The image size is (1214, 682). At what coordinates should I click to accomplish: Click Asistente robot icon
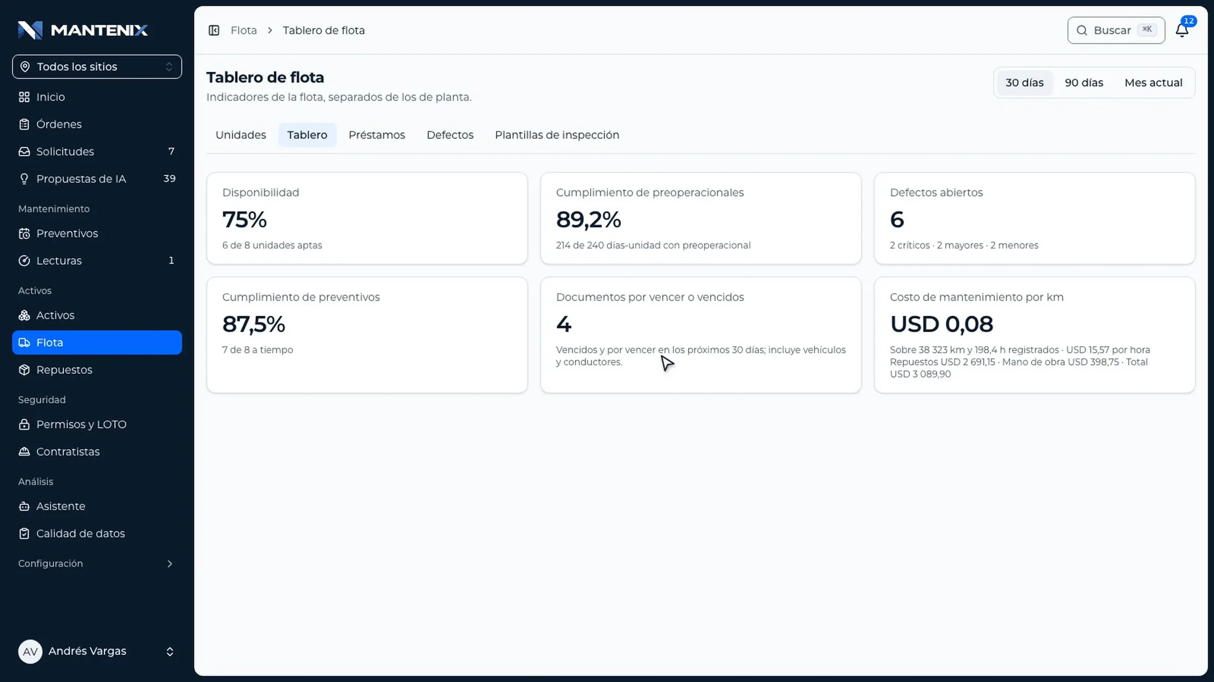24,506
